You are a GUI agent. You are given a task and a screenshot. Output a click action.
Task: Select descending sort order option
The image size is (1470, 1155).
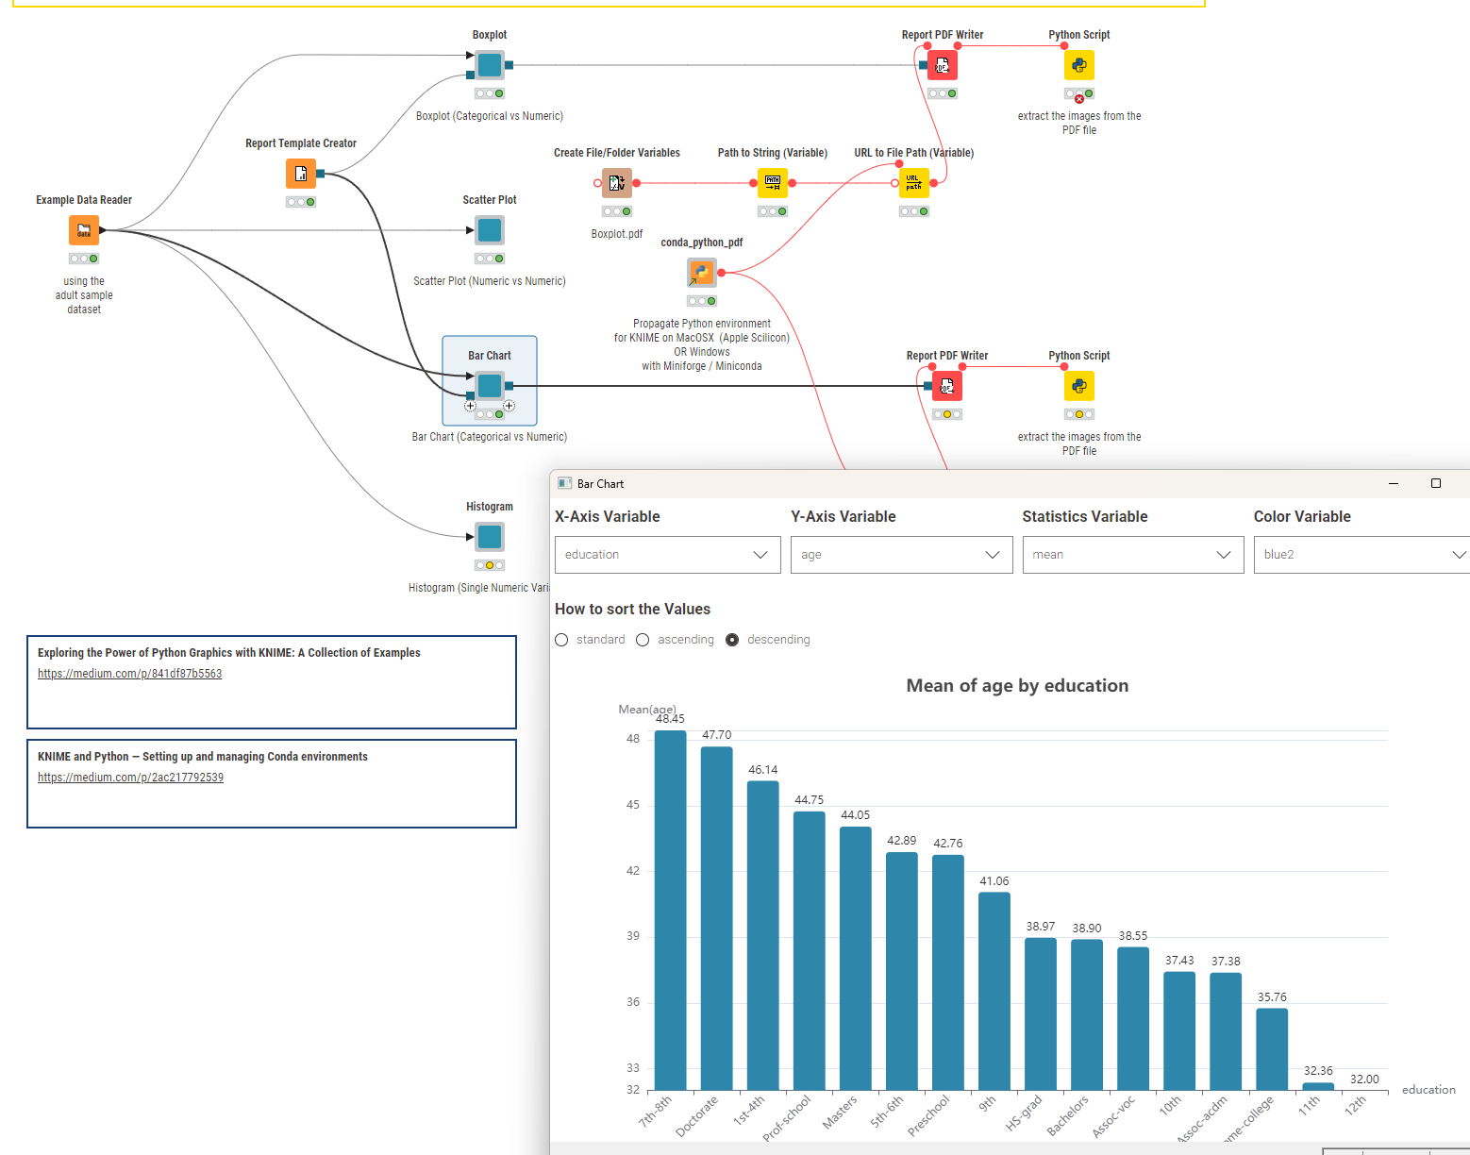click(732, 640)
